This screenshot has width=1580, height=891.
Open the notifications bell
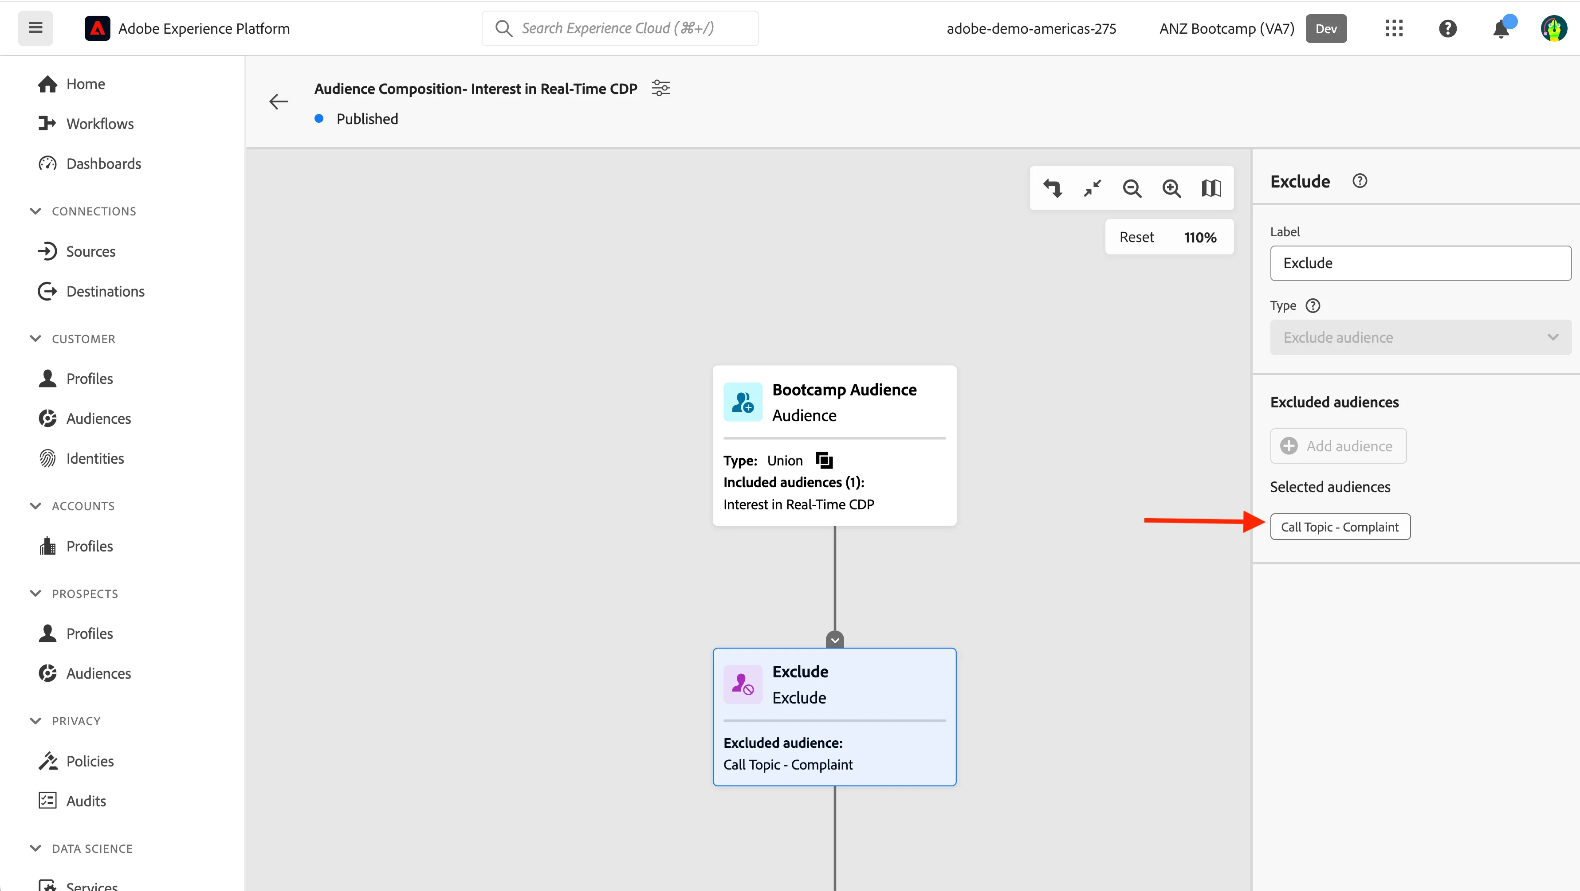click(x=1501, y=28)
